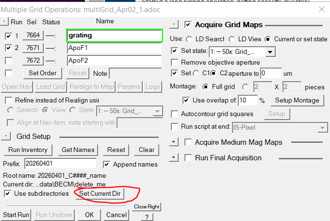Expand the Run Final Acquisition section
Screen dimensions: 330x221
click(174, 157)
